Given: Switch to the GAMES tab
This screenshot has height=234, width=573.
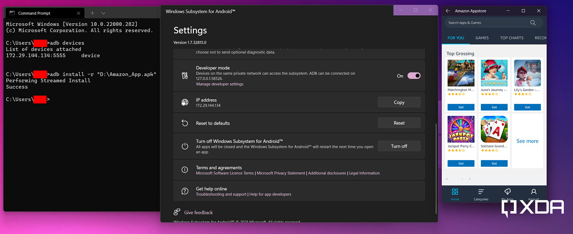Looking at the screenshot, I should (482, 38).
